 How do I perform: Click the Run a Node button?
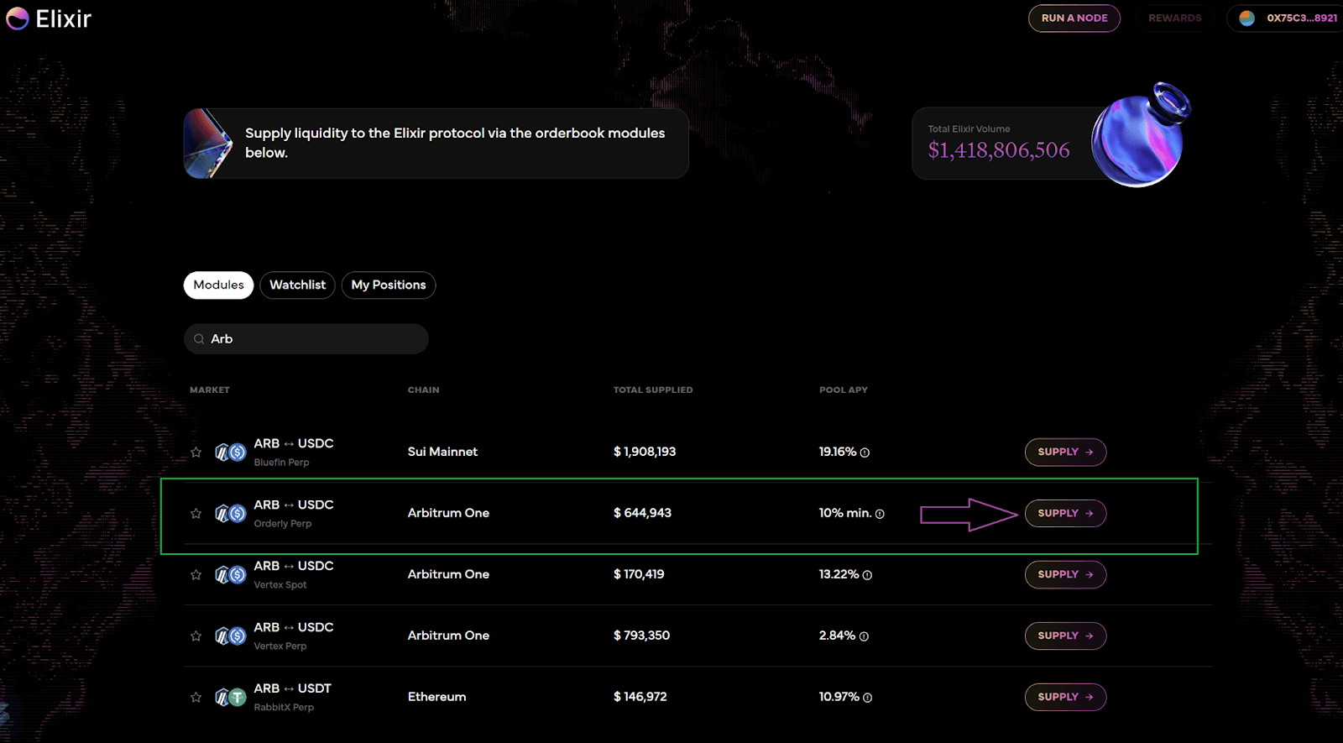[x=1074, y=18]
